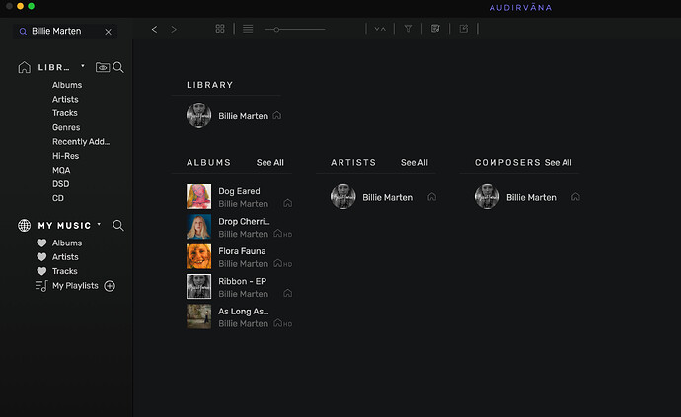
Task: Open Recently Added in sidebar
Action: click(x=81, y=142)
